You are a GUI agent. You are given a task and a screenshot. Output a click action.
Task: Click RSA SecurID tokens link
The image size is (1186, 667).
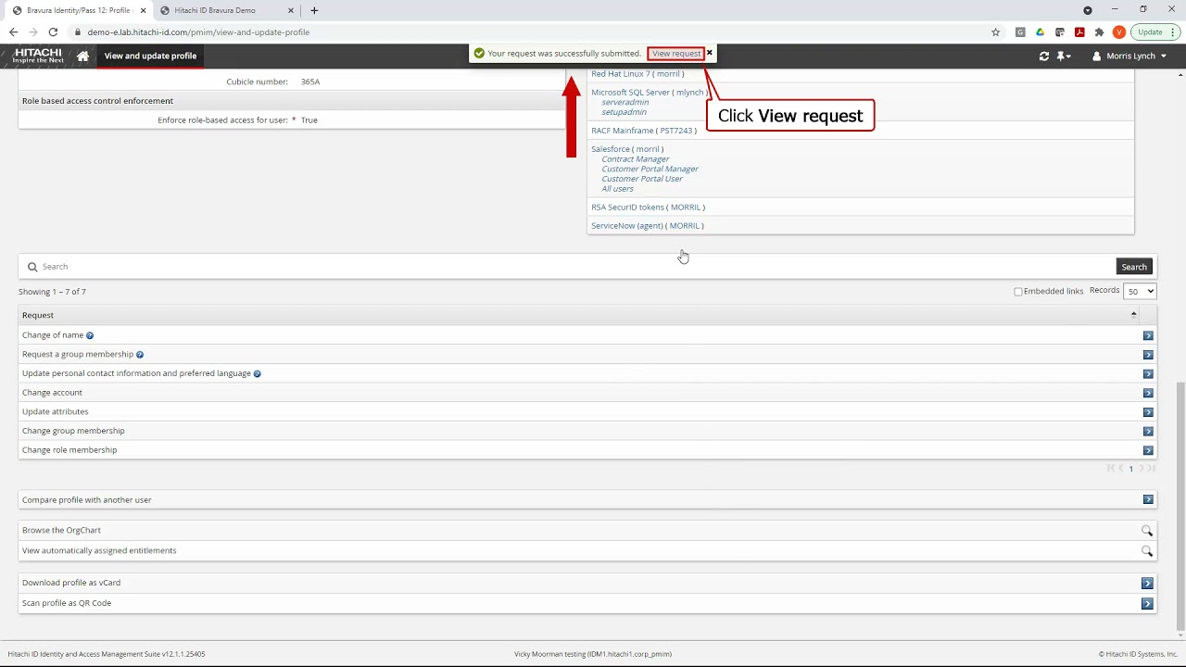(648, 208)
